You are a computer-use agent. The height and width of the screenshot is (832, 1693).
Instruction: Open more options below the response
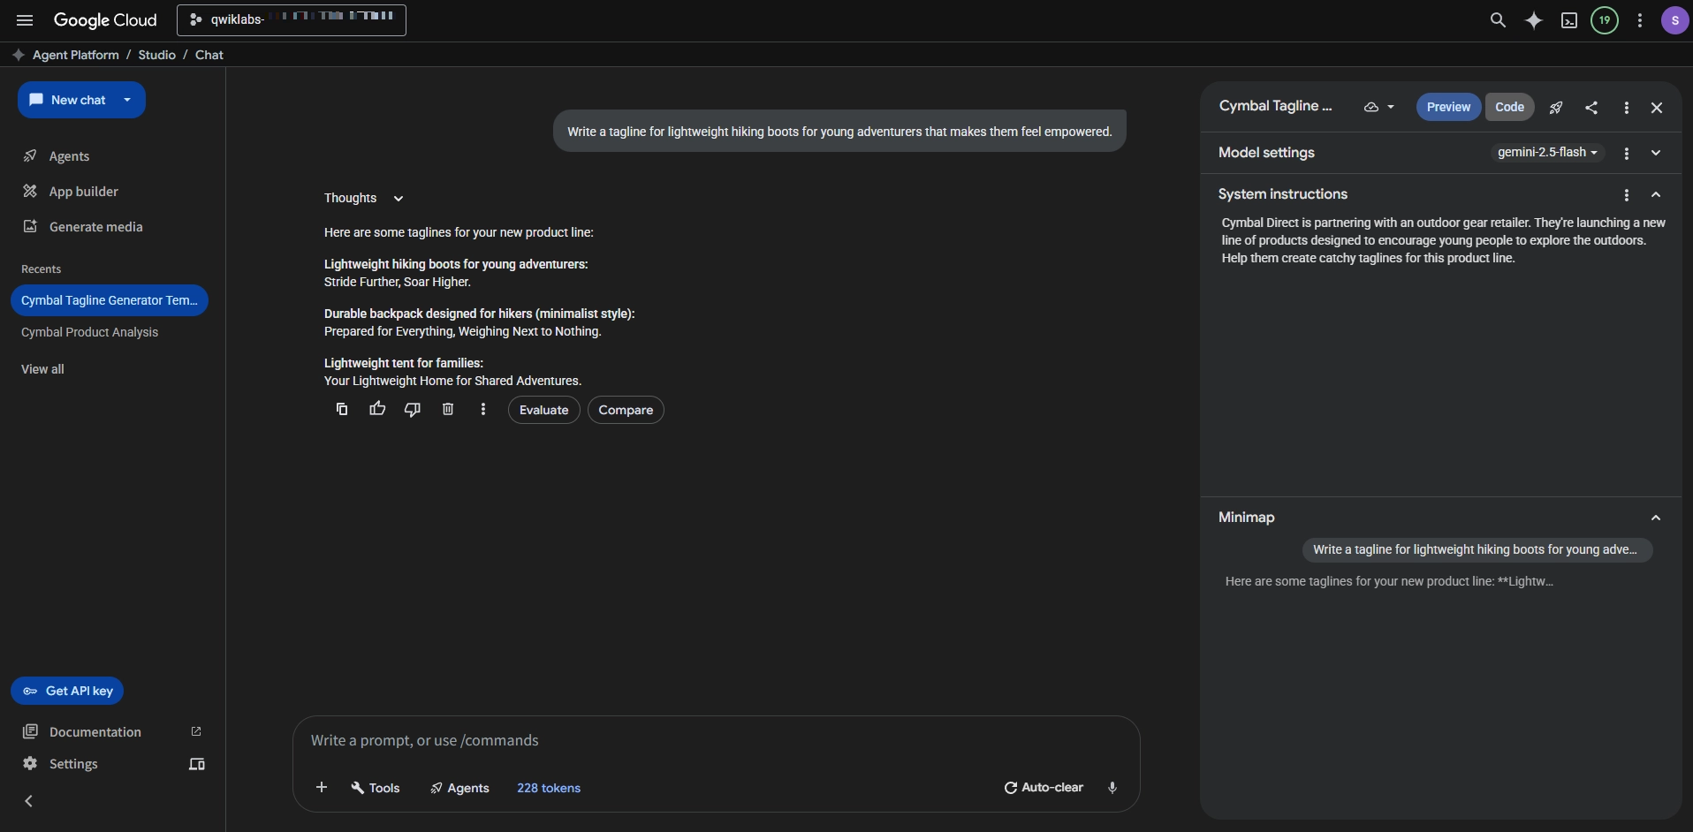pyautogui.click(x=483, y=409)
